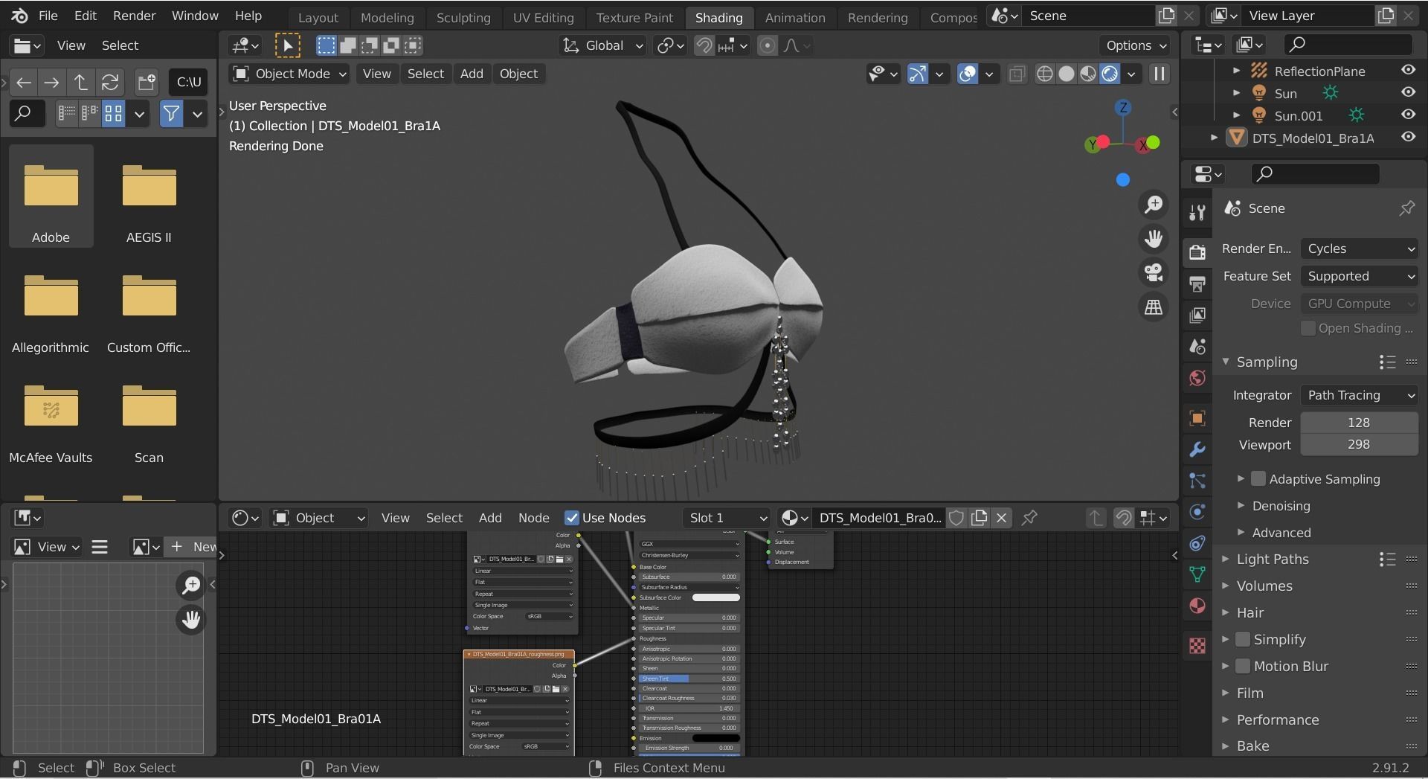Image resolution: width=1428 pixels, height=779 pixels.
Task: Toggle the Motion Blur checkbox
Action: click(x=1243, y=666)
